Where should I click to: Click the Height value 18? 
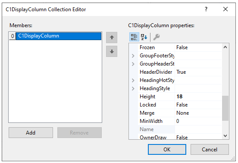point(179,97)
